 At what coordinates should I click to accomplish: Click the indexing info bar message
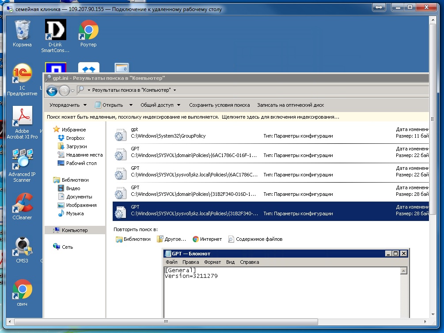click(x=236, y=117)
